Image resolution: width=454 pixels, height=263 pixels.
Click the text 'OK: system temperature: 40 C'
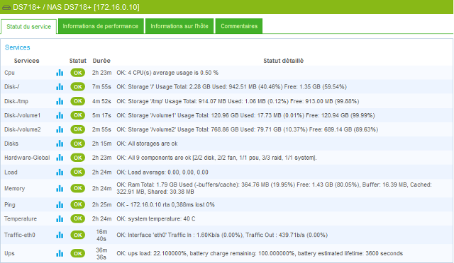click(156, 218)
